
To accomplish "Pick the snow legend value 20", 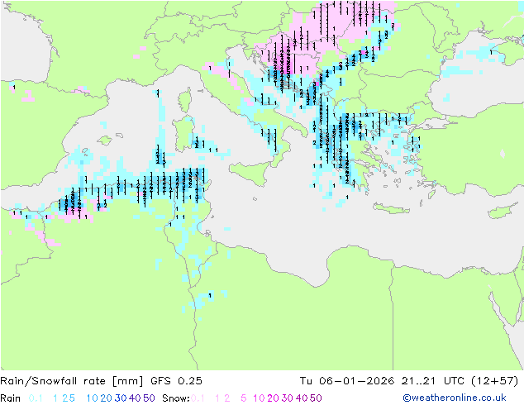I will pyautogui.click(x=273, y=398).
